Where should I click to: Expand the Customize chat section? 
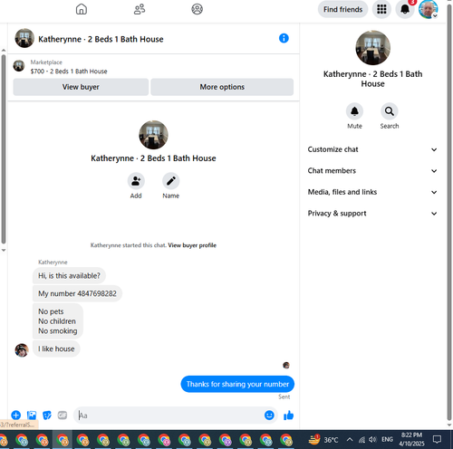(x=372, y=149)
